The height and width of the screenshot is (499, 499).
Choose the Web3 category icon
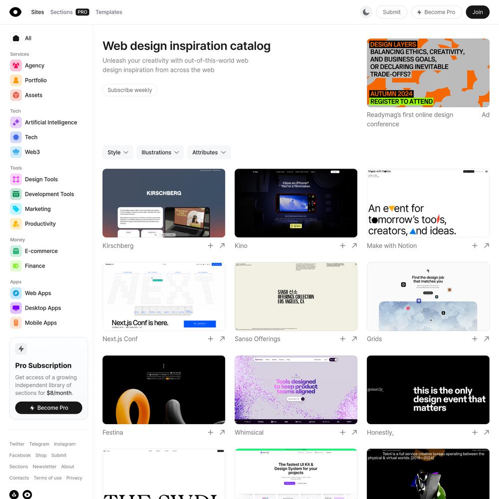[x=16, y=152]
